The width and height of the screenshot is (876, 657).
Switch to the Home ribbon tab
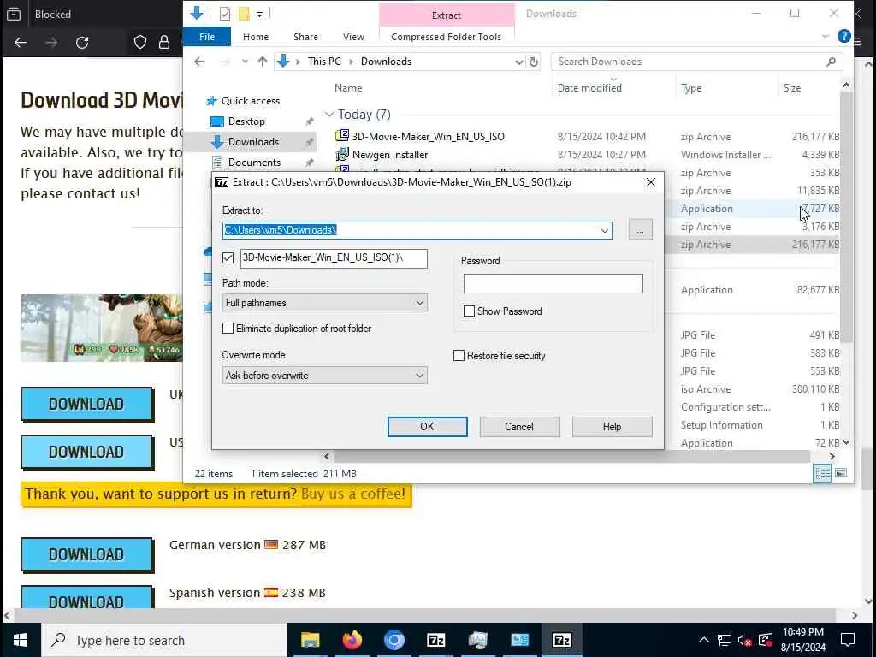click(256, 37)
